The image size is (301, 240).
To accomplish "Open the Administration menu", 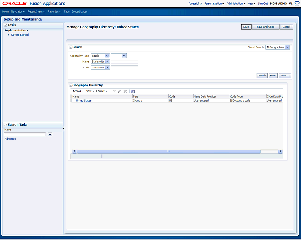I will [x=236, y=4].
